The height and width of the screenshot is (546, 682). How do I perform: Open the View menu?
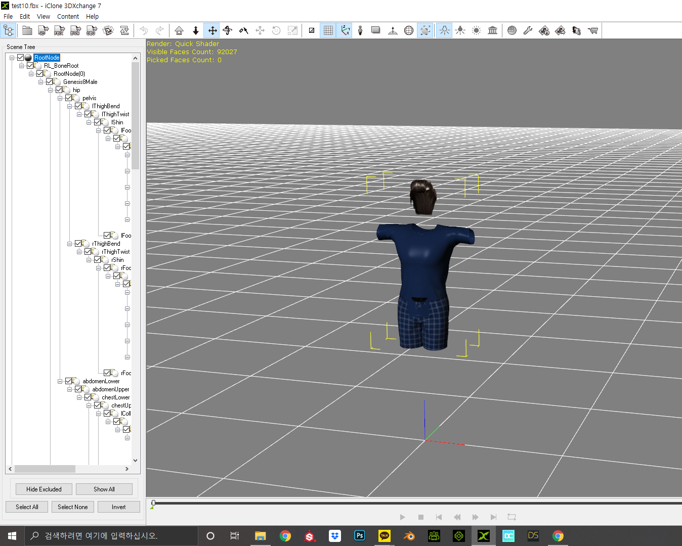click(44, 16)
